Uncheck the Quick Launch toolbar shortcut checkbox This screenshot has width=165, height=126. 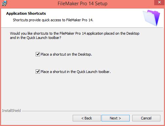click(38, 72)
